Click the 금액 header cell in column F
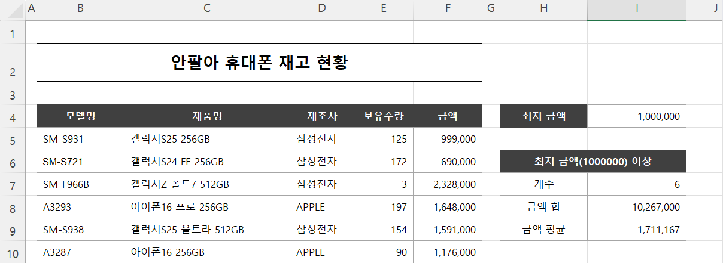 448,116
